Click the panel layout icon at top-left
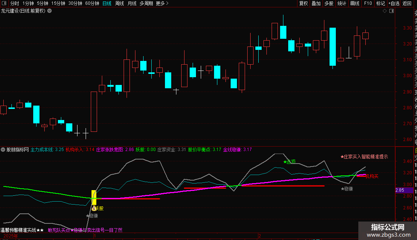The width and height of the screenshot is (417, 240). pos(4,3)
